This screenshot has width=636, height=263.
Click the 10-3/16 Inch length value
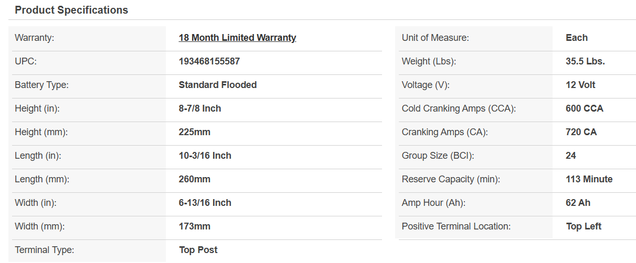coord(205,156)
